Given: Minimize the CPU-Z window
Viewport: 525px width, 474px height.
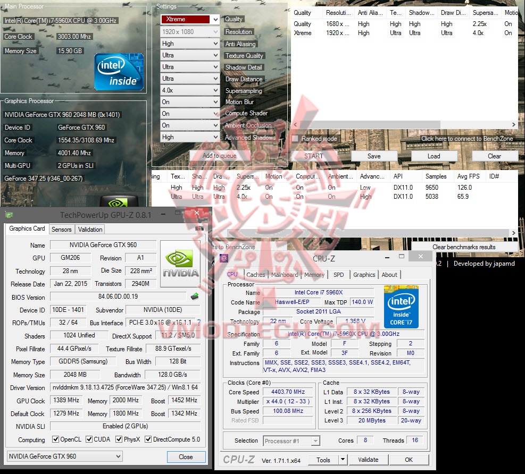Looking at the screenshot, I should (387, 257).
